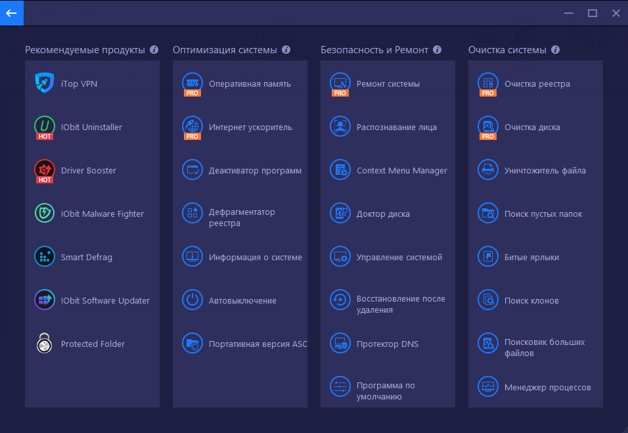Open Driver Booster red gear icon
This screenshot has height=433, width=628.
45,171
